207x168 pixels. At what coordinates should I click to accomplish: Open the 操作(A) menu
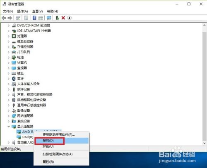(x=22, y=11)
